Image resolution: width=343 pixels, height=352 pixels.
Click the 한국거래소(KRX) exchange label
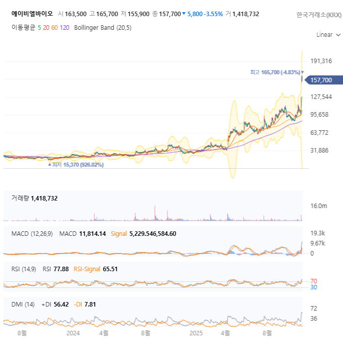[319, 15]
